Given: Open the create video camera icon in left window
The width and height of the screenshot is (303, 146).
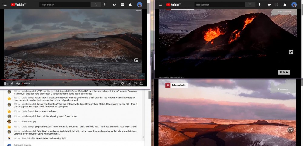Looking at the screenshot, I should (x=115, y=5).
